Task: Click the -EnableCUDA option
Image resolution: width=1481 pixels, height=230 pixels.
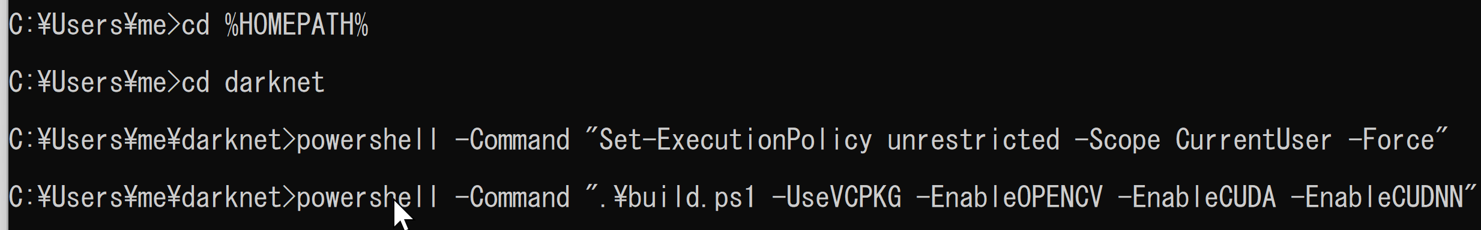Action: coord(1196,198)
